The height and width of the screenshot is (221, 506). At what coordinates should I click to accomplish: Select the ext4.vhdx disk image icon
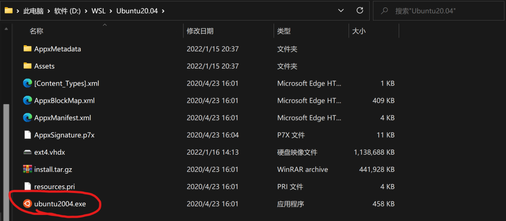[28, 152]
